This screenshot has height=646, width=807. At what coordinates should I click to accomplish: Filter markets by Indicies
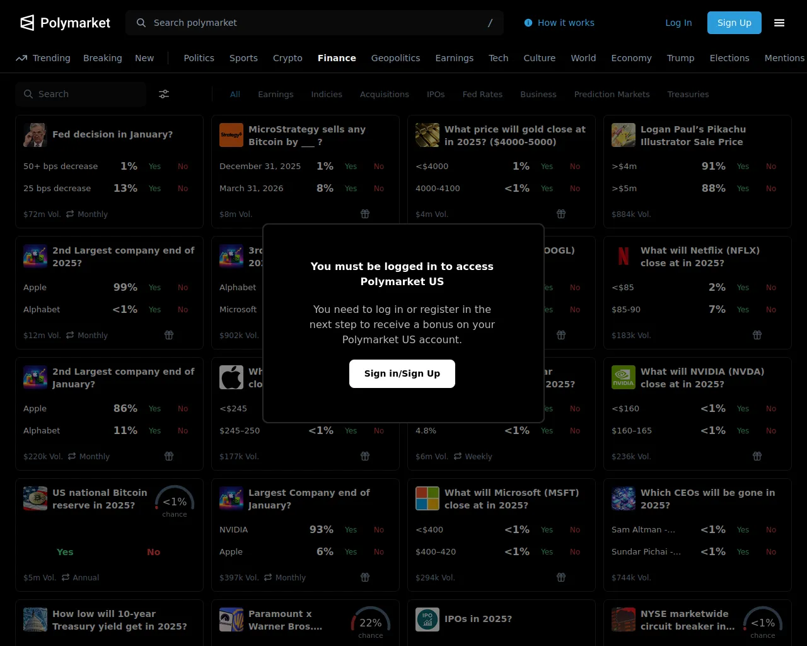(x=327, y=94)
